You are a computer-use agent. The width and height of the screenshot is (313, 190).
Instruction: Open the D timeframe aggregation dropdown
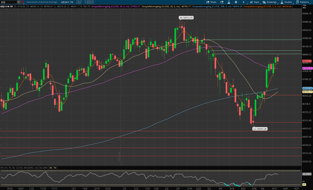(x=243, y=2)
